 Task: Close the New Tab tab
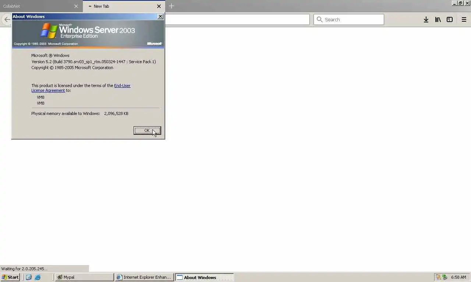pyautogui.click(x=159, y=6)
